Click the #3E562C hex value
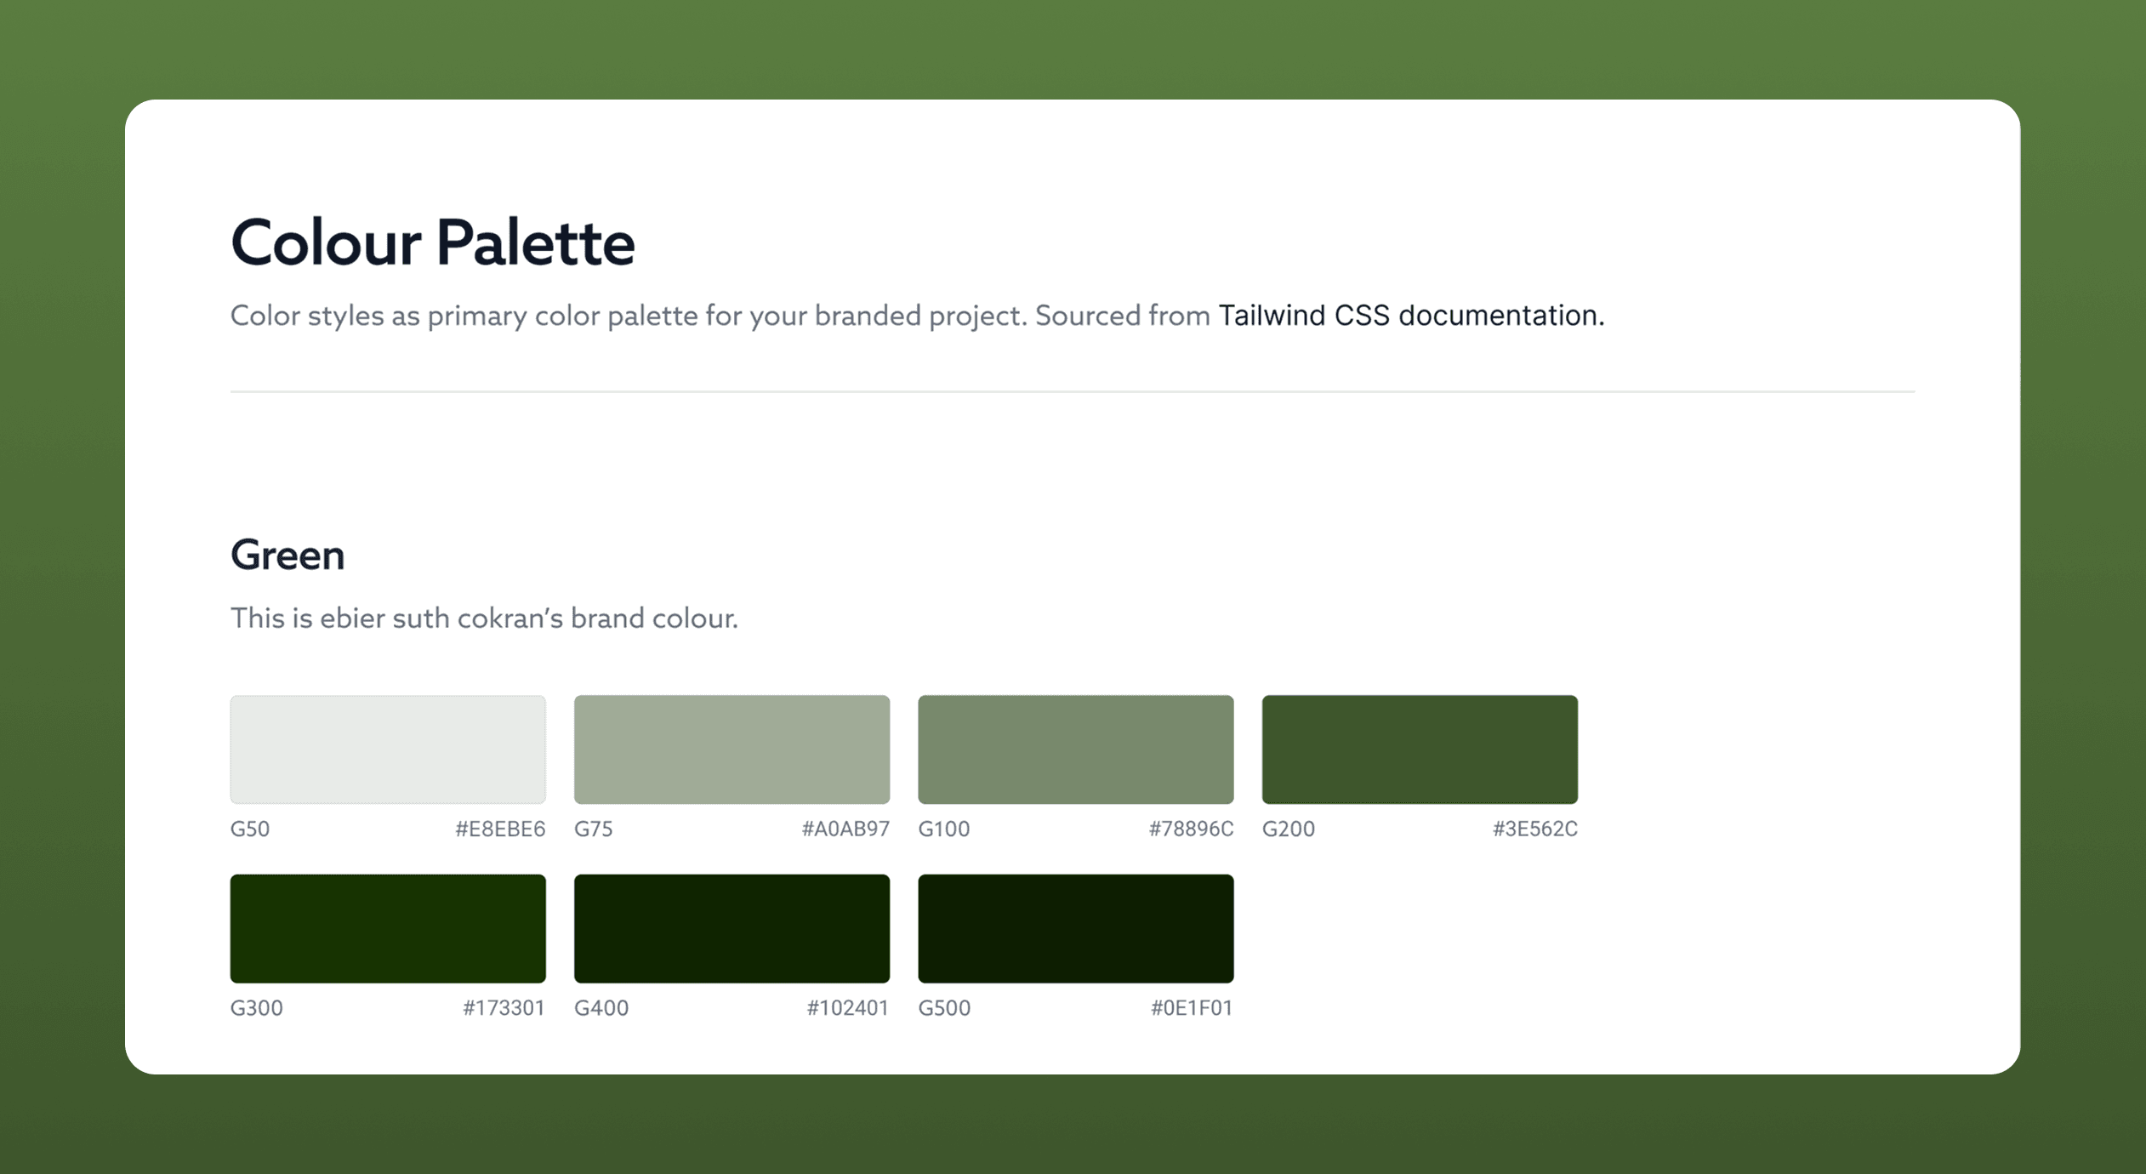The image size is (2146, 1174). [x=1535, y=829]
